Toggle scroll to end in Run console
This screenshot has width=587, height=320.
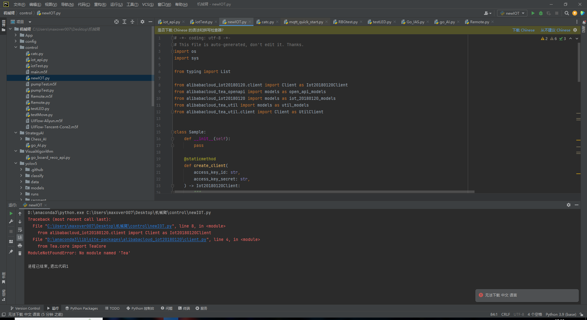(x=20, y=238)
